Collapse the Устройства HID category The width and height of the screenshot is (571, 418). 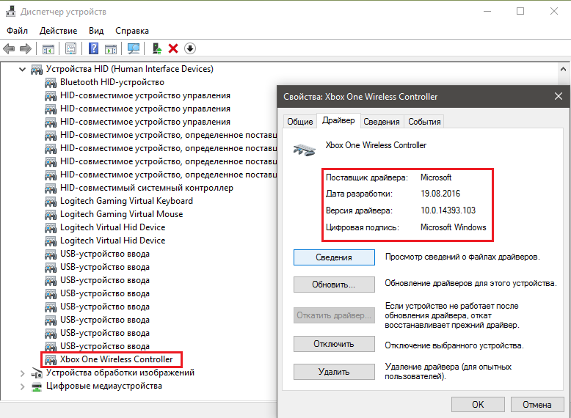tap(22, 69)
